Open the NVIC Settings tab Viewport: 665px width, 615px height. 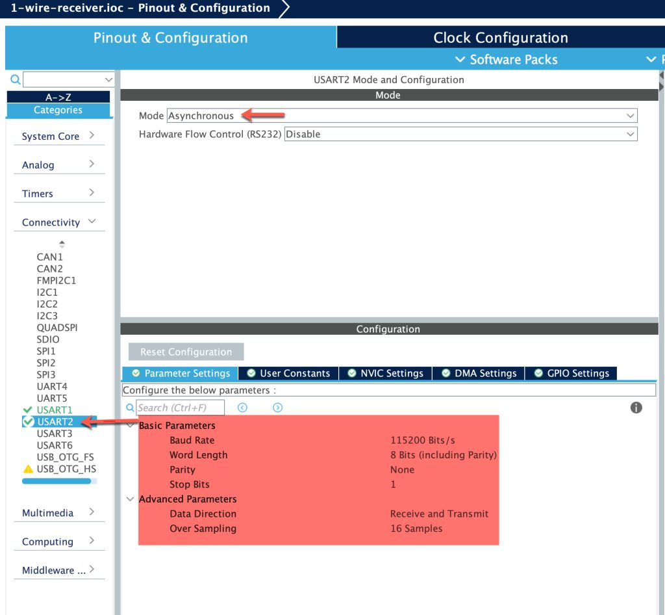coord(385,373)
